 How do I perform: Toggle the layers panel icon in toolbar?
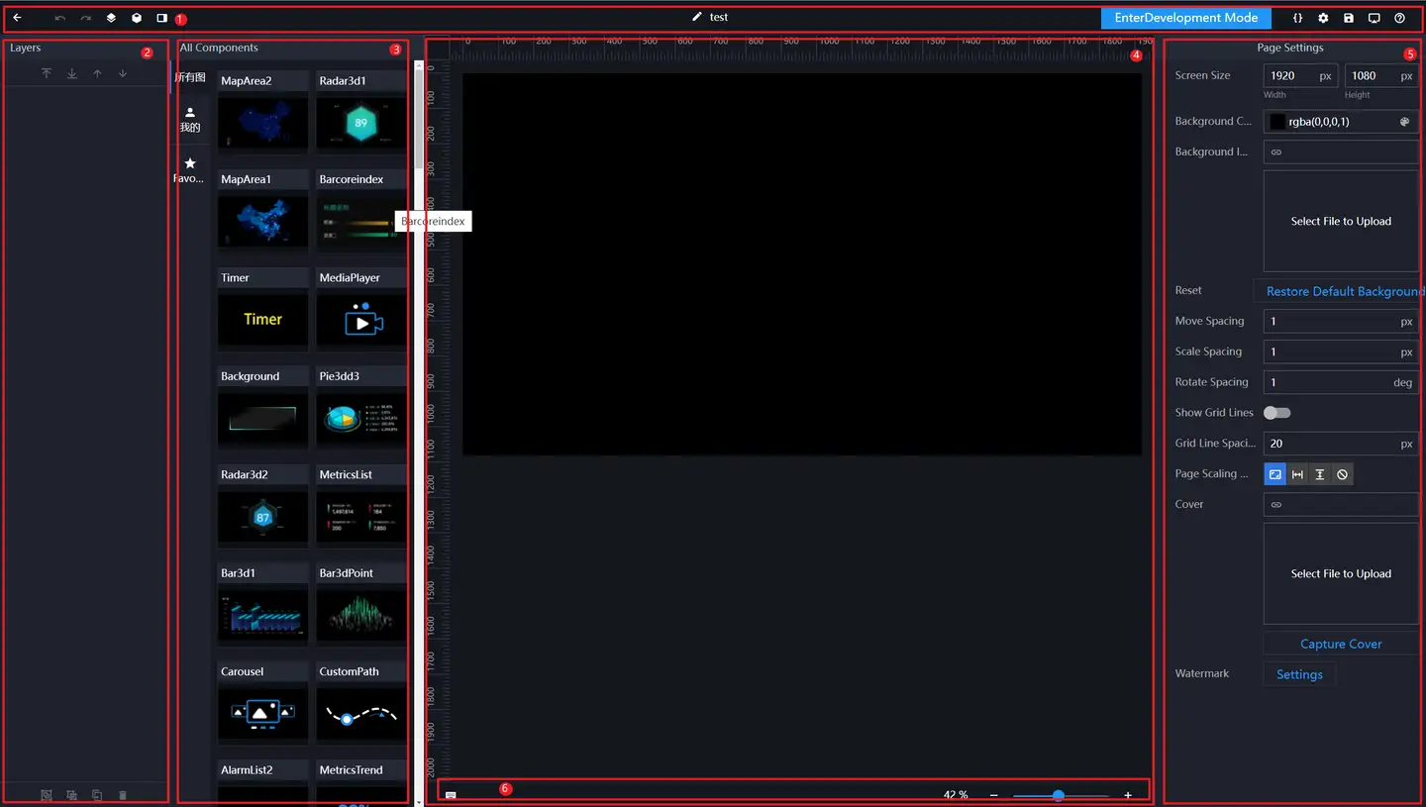pyautogui.click(x=111, y=18)
